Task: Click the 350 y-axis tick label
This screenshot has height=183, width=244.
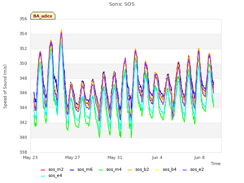Action: click(x=23, y=64)
